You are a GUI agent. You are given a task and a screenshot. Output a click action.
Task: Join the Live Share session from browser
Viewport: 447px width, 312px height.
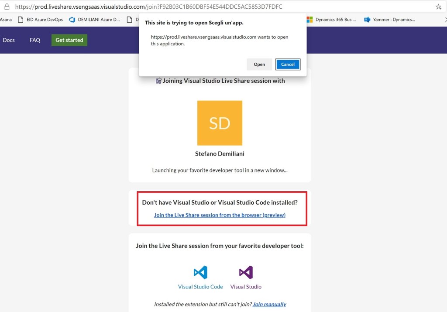tap(220, 215)
